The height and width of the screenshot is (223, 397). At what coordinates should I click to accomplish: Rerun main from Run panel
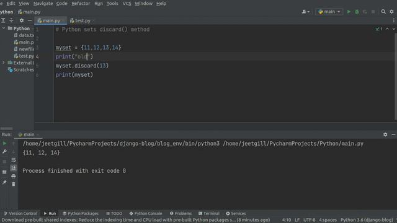[x=4, y=143]
